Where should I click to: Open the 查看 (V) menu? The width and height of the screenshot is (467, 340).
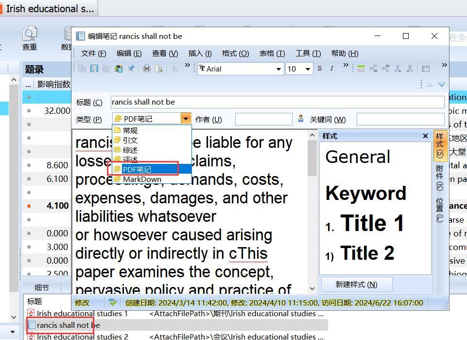165,54
